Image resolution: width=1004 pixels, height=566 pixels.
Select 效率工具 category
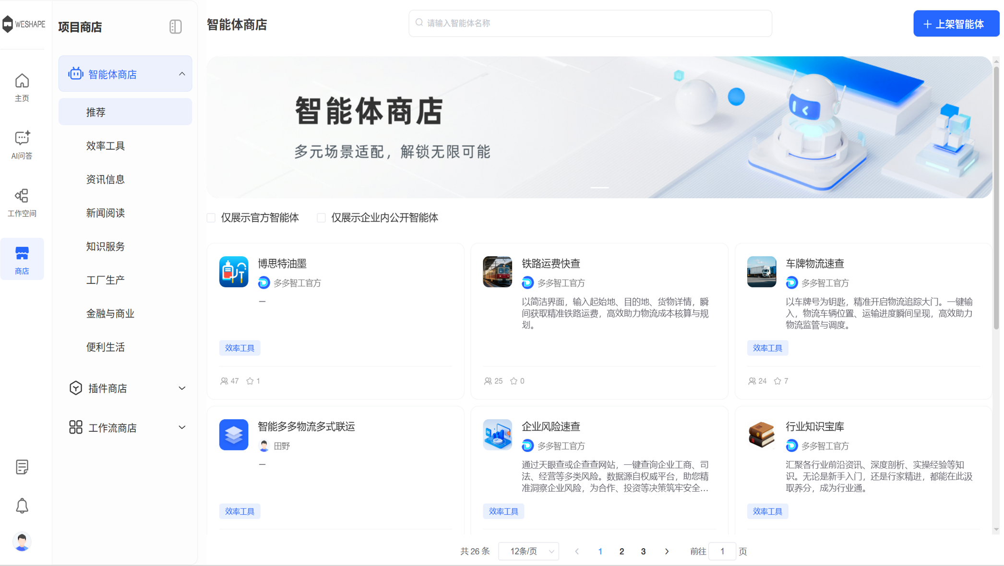click(x=125, y=145)
